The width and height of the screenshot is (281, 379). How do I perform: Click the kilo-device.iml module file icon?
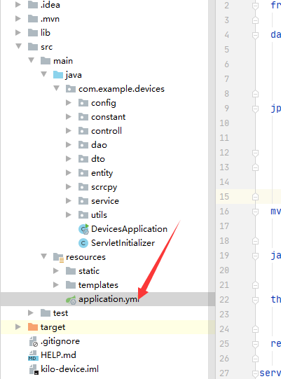34,369
